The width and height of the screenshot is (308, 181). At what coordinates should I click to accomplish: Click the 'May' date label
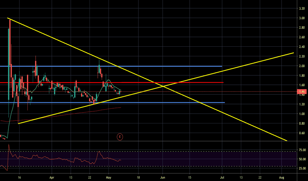point(108,178)
